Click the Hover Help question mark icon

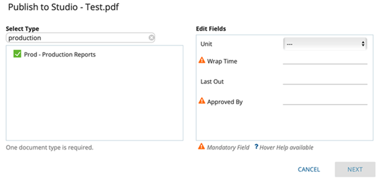coord(256,146)
